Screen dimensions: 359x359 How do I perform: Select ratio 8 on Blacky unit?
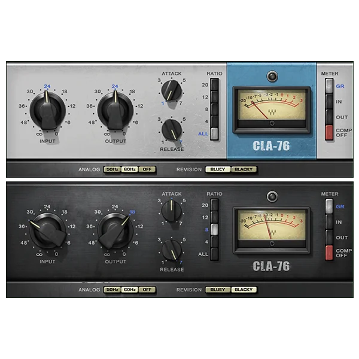(215, 230)
